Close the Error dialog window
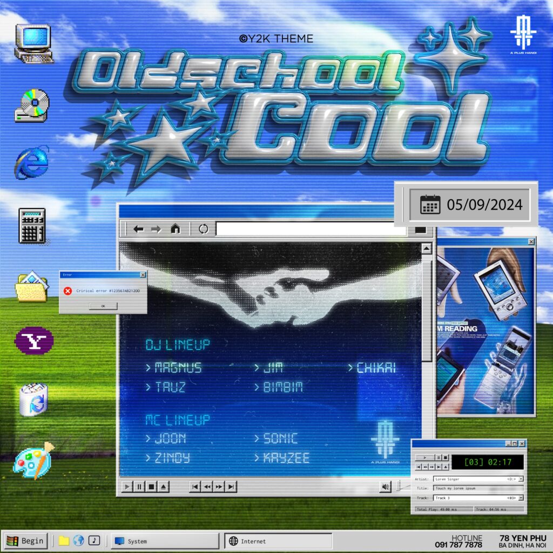This screenshot has width=553, height=553. [143, 275]
